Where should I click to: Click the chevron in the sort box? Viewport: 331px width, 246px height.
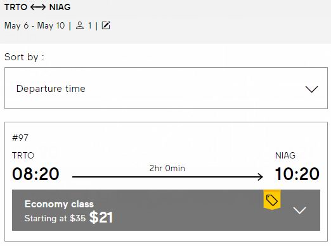tap(311, 89)
